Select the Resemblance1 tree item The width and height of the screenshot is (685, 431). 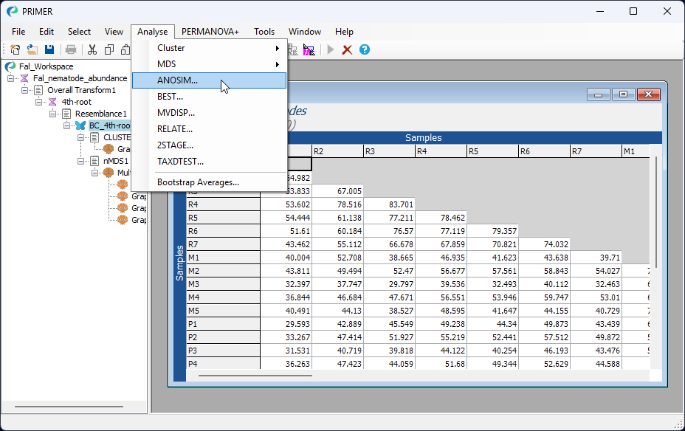click(100, 114)
